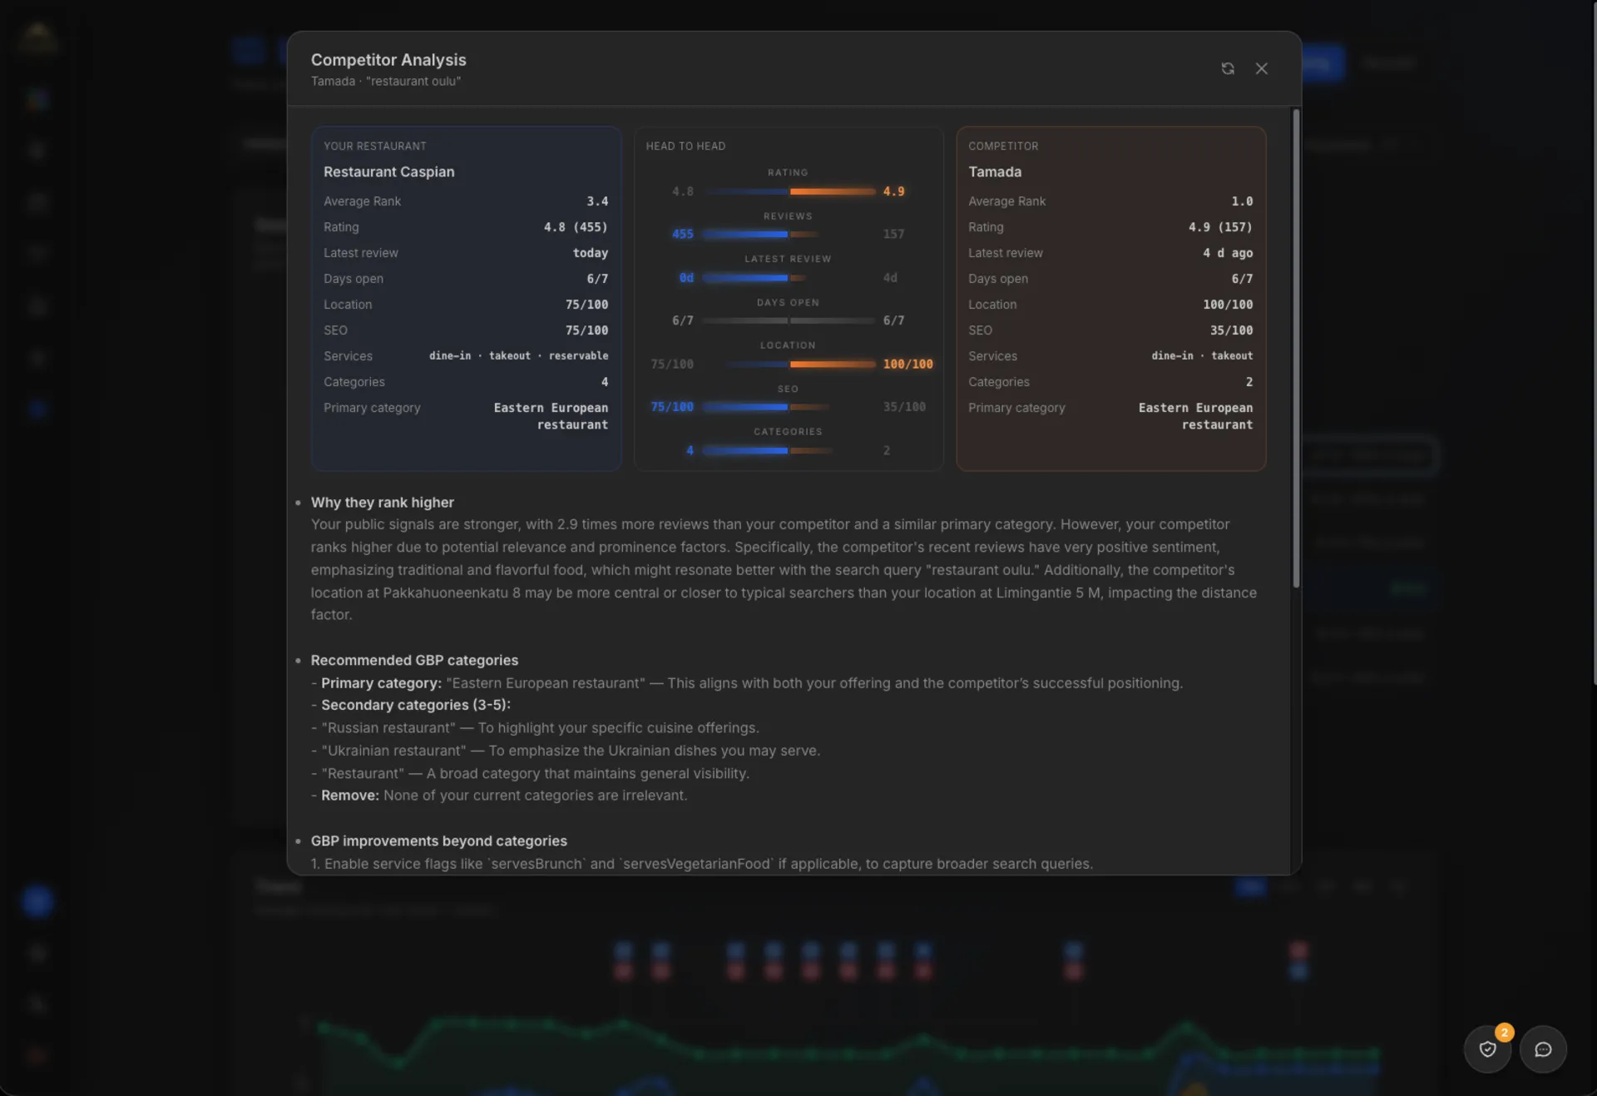This screenshot has height=1096, width=1597.
Task: Click the "HEAD TO HEAD" panel label
Action: 685,146
